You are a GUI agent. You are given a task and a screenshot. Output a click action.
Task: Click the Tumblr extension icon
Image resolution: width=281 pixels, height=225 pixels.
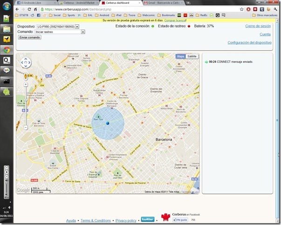click(262, 9)
